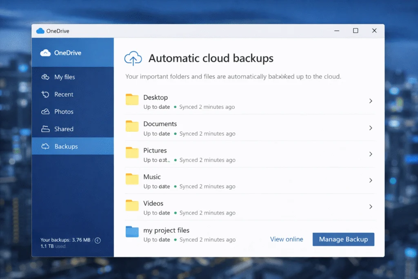Click the OneDrive cloud logo in the title bar

click(40, 30)
